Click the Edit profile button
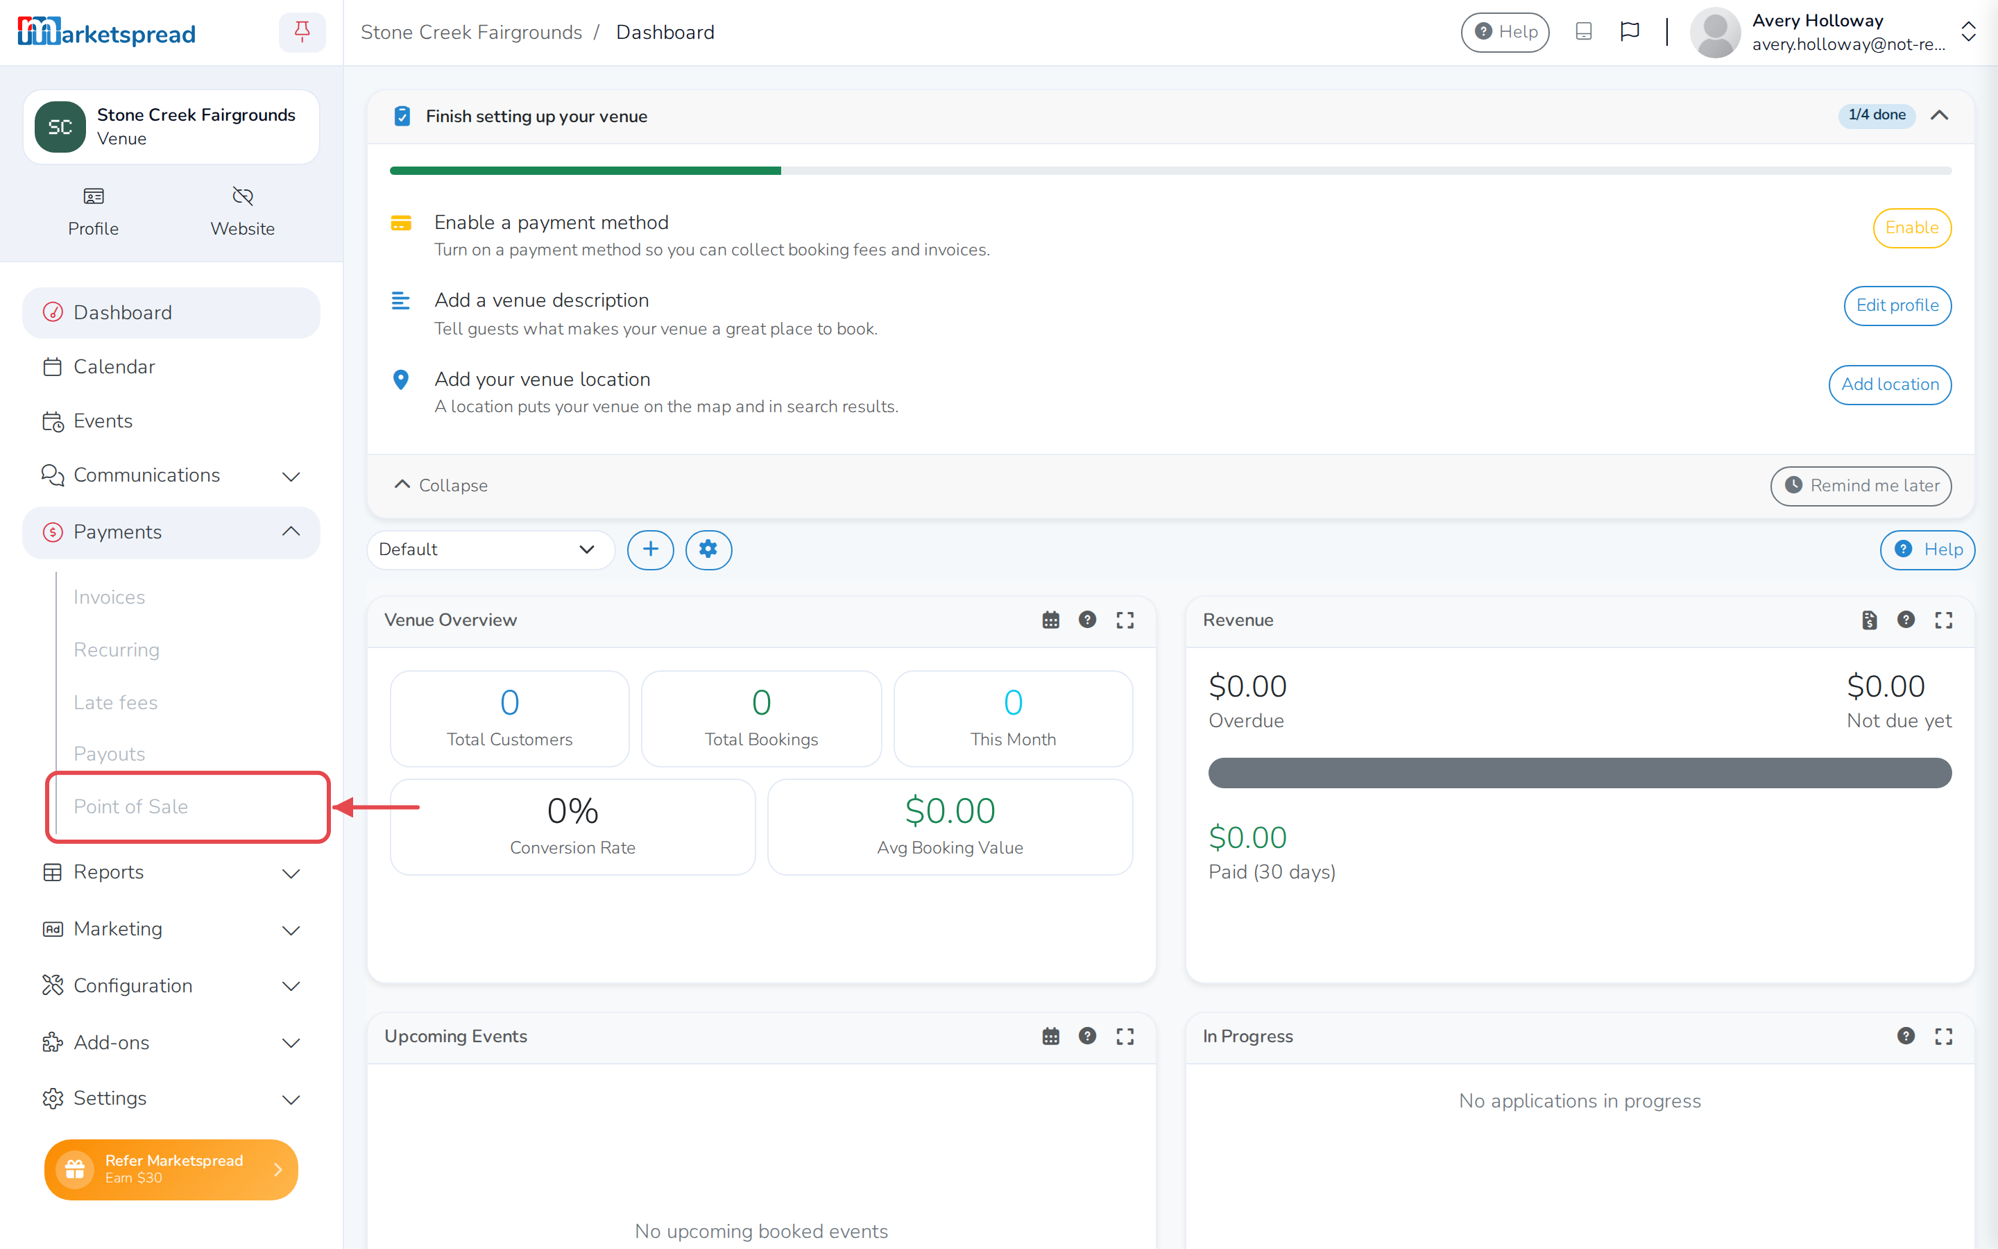 click(x=1897, y=305)
